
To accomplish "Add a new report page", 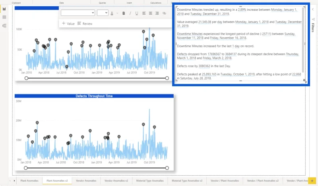I will point(312,180).
